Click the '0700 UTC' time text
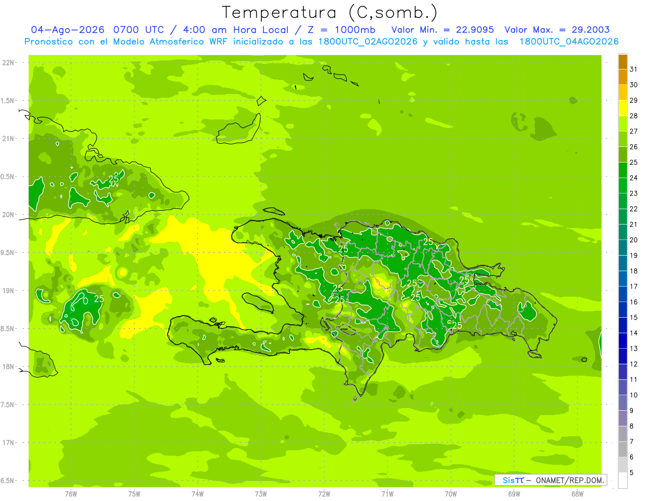This screenshot has width=648, height=501. [x=139, y=29]
